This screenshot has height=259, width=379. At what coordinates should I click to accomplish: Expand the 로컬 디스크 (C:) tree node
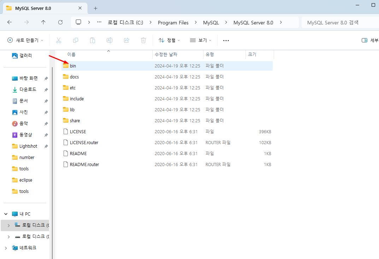click(9, 225)
